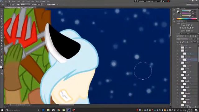Add a Curves adjustment

[x=187, y=25]
